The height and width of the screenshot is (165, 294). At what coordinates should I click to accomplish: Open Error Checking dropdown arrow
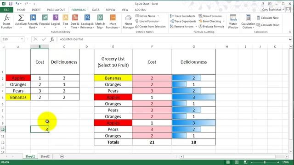224,21
